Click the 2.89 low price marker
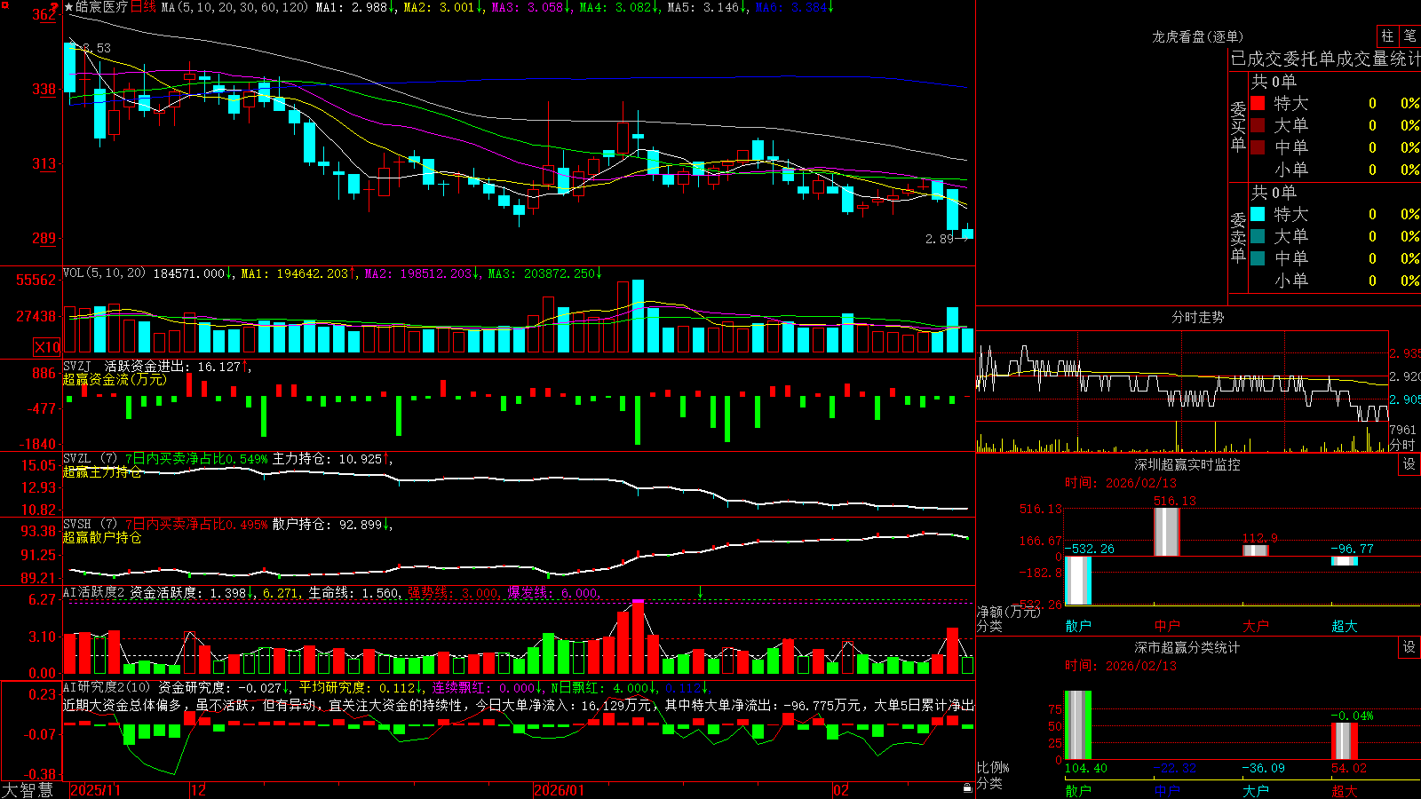This screenshot has width=1421, height=799. (x=939, y=239)
